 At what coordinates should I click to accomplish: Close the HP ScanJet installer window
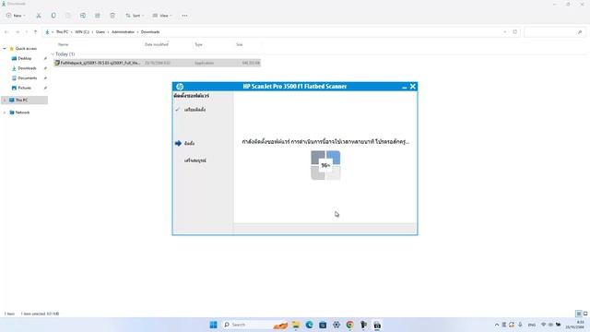tap(413, 87)
